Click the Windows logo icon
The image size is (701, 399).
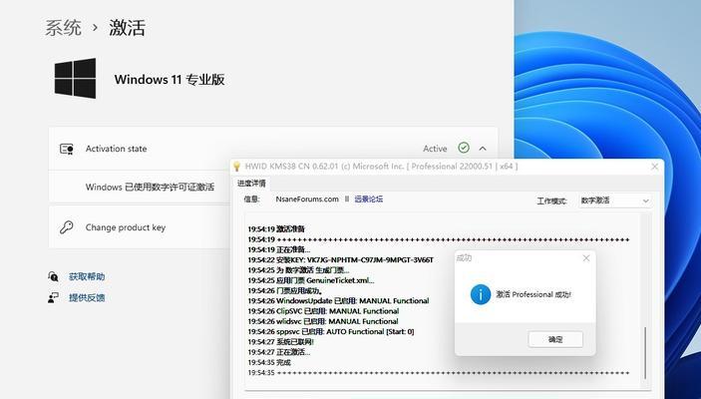75,78
